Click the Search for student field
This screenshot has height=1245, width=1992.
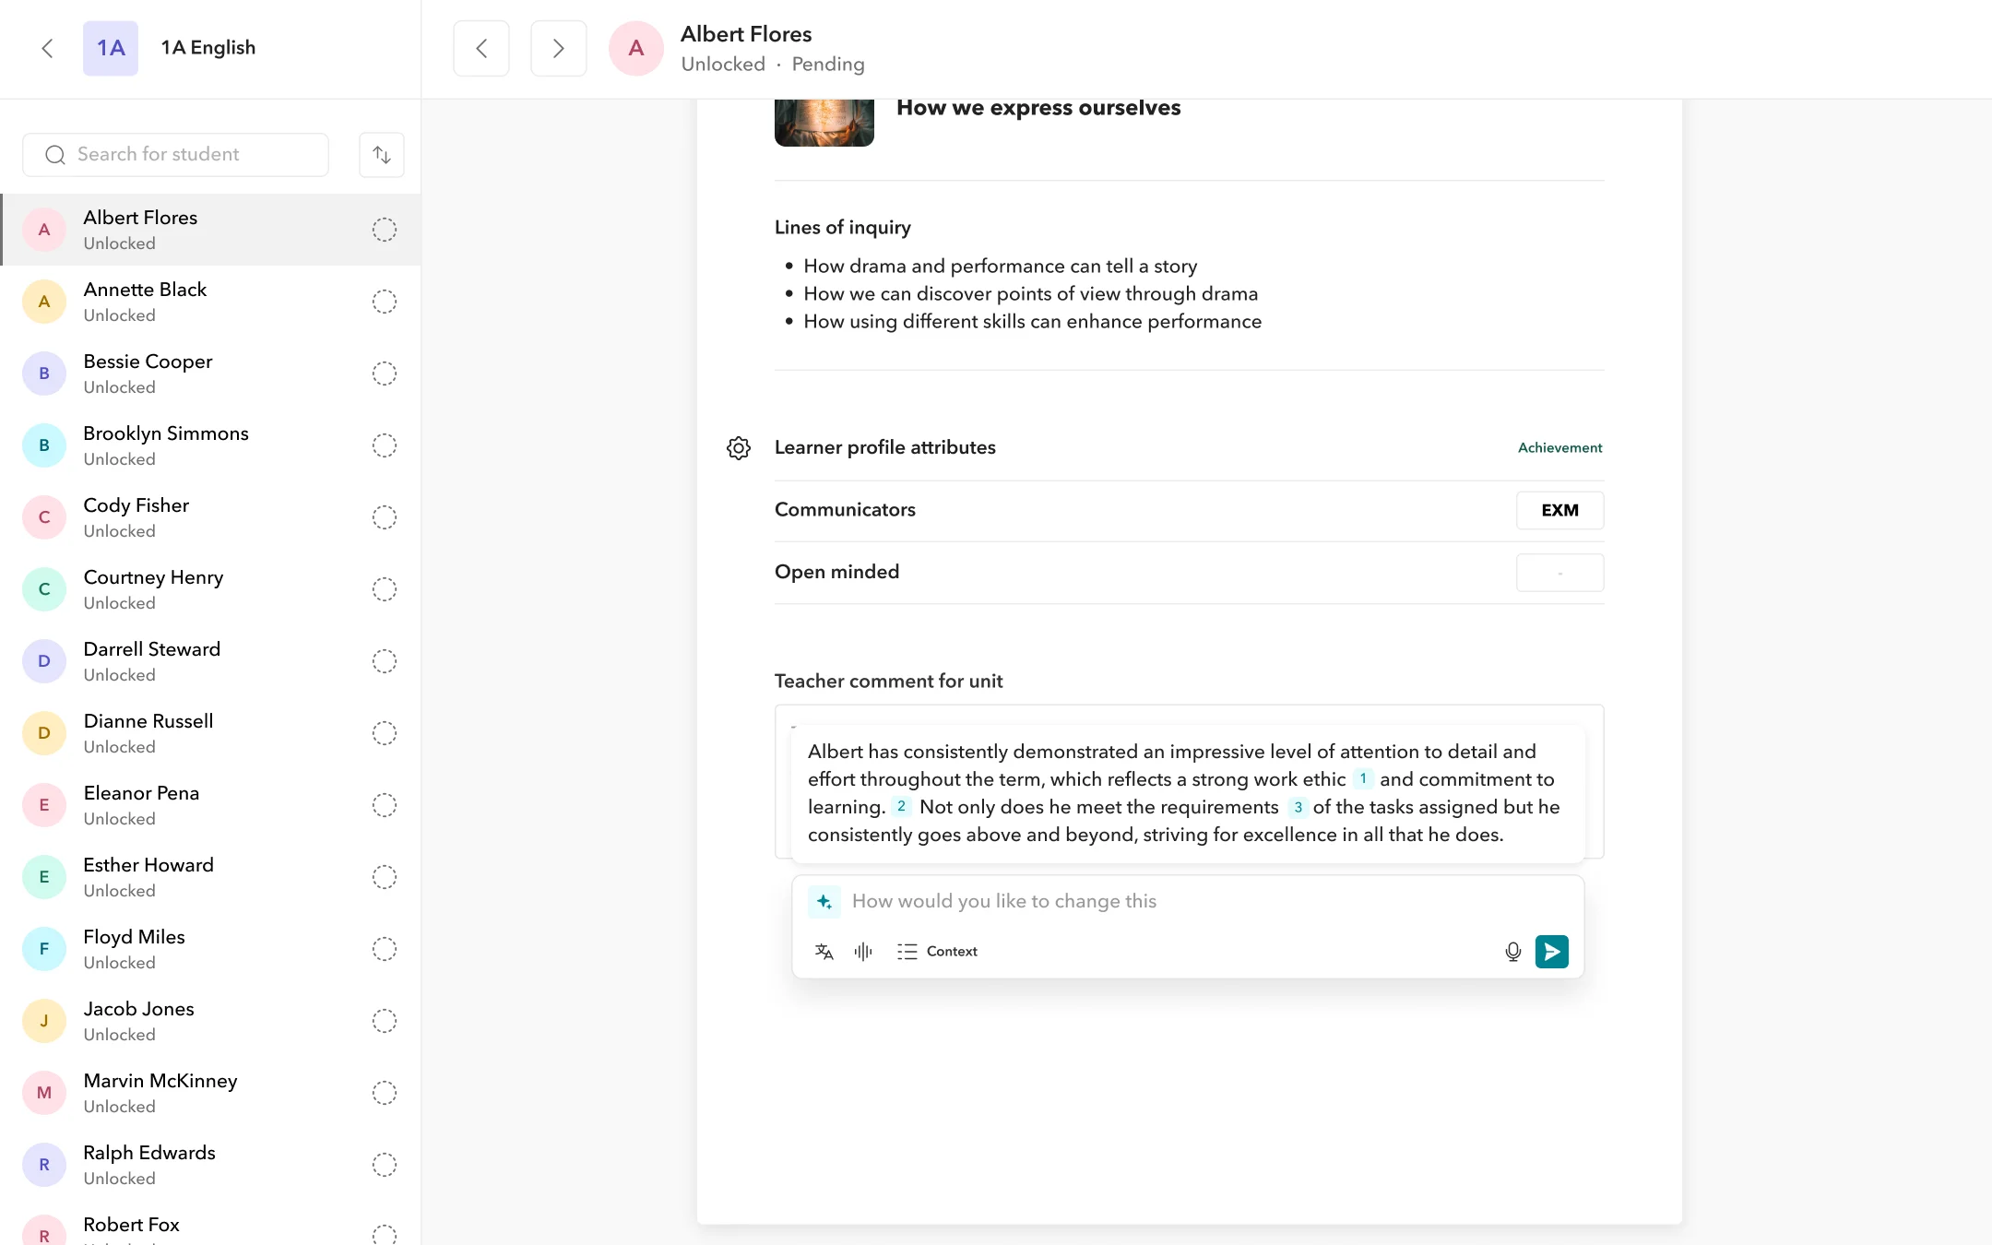[175, 155]
